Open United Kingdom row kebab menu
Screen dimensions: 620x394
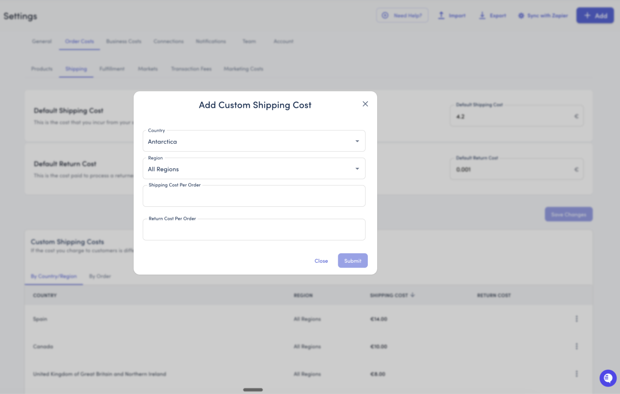click(577, 374)
